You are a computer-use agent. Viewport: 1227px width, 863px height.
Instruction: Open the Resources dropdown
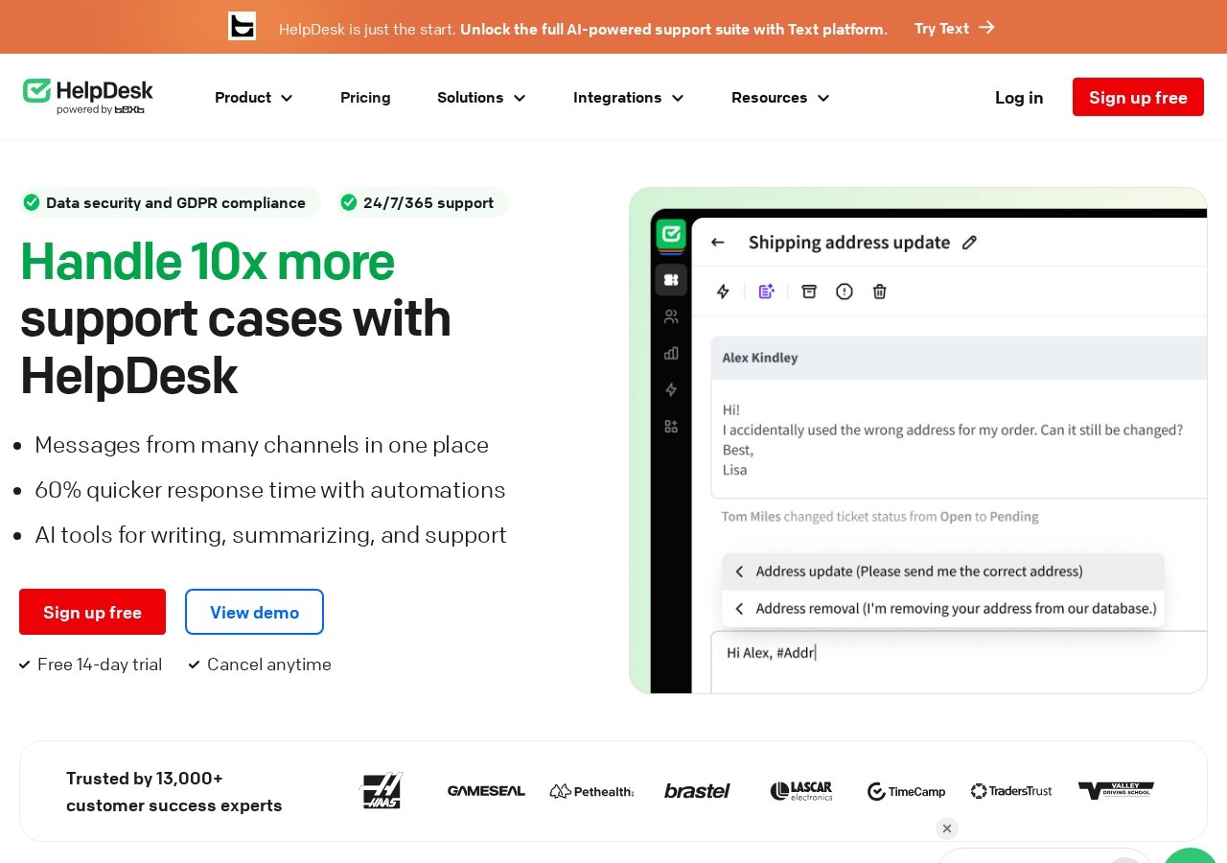tap(780, 98)
